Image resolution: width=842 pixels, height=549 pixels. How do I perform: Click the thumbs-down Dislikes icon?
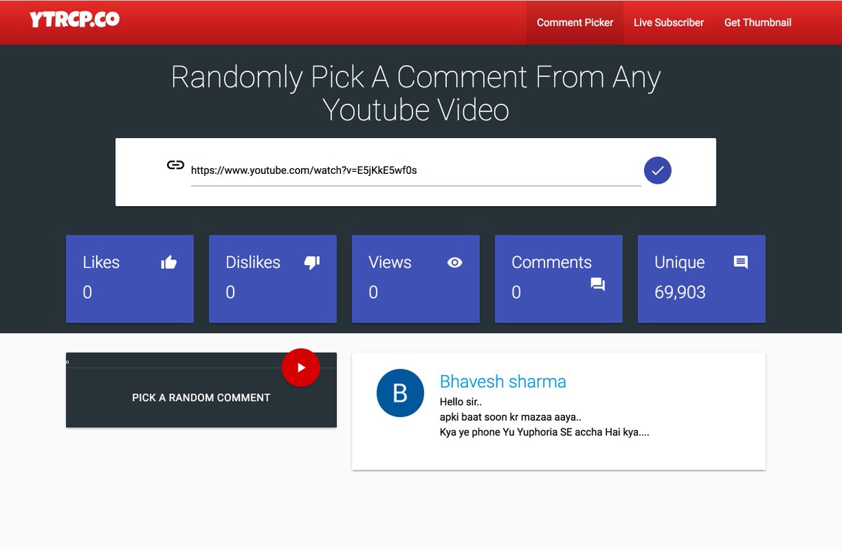pyautogui.click(x=312, y=262)
